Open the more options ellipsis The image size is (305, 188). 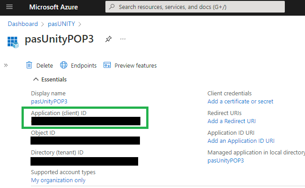point(123,39)
